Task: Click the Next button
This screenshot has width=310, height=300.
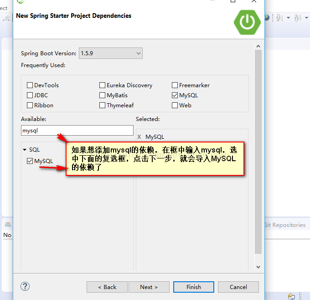Action: 149,287
